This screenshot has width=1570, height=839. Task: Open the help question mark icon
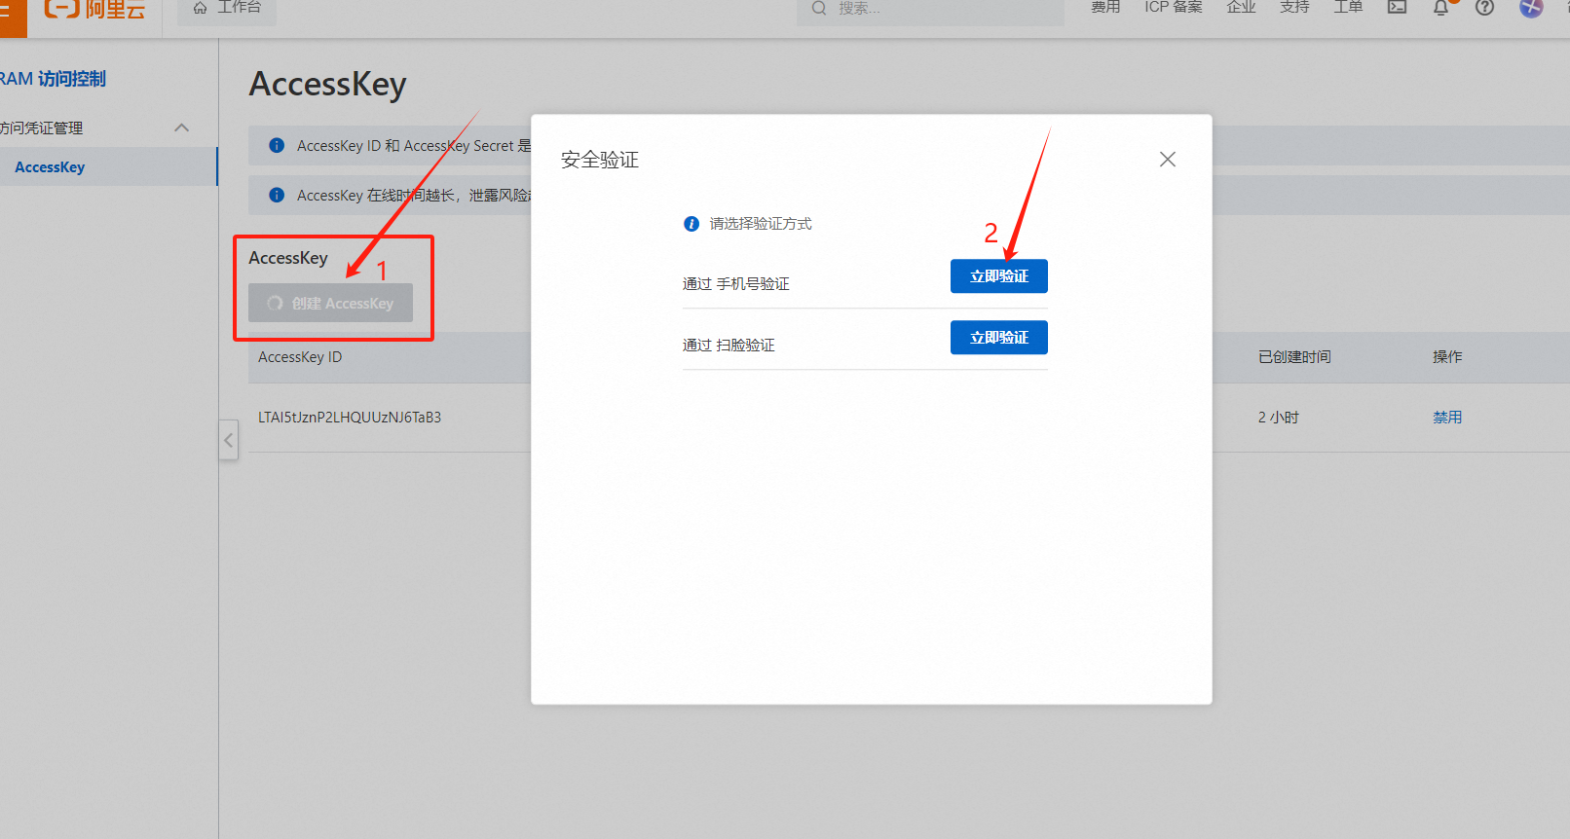click(x=1484, y=8)
